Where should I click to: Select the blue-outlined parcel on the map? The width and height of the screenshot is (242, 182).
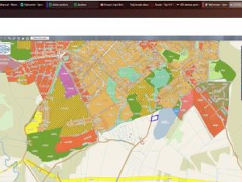(x=154, y=118)
